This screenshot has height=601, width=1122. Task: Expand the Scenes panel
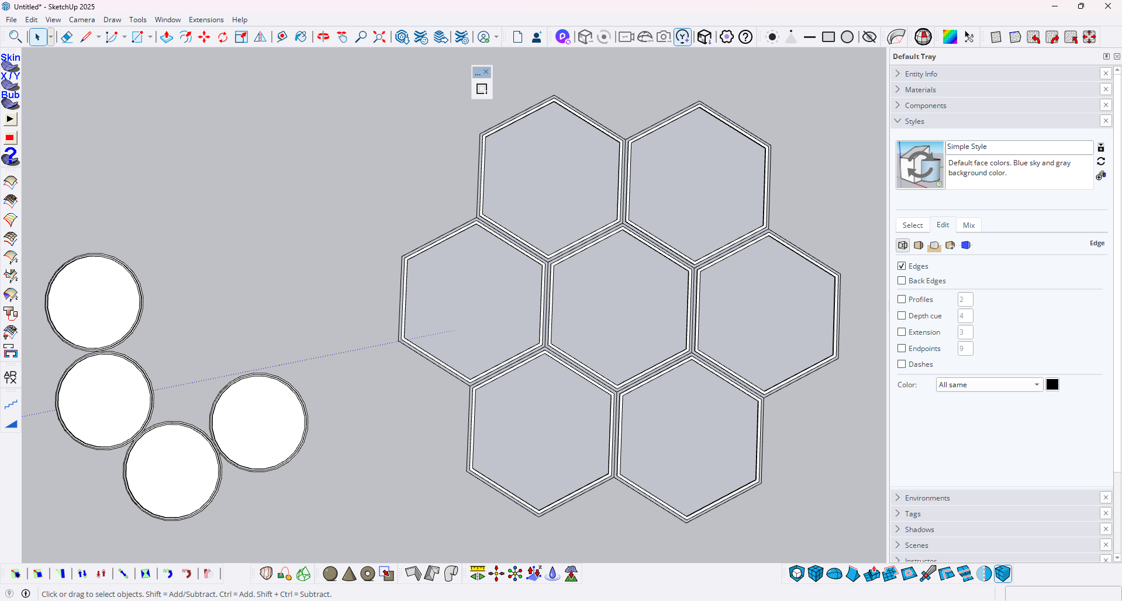[996, 545]
